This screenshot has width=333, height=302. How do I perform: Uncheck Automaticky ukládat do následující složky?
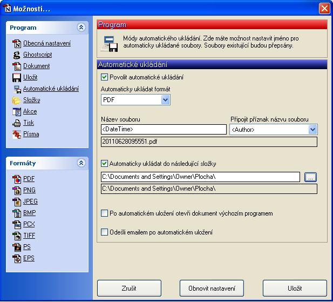[104, 164]
